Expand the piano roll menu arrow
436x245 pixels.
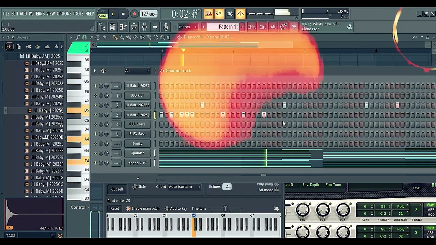tap(71, 37)
